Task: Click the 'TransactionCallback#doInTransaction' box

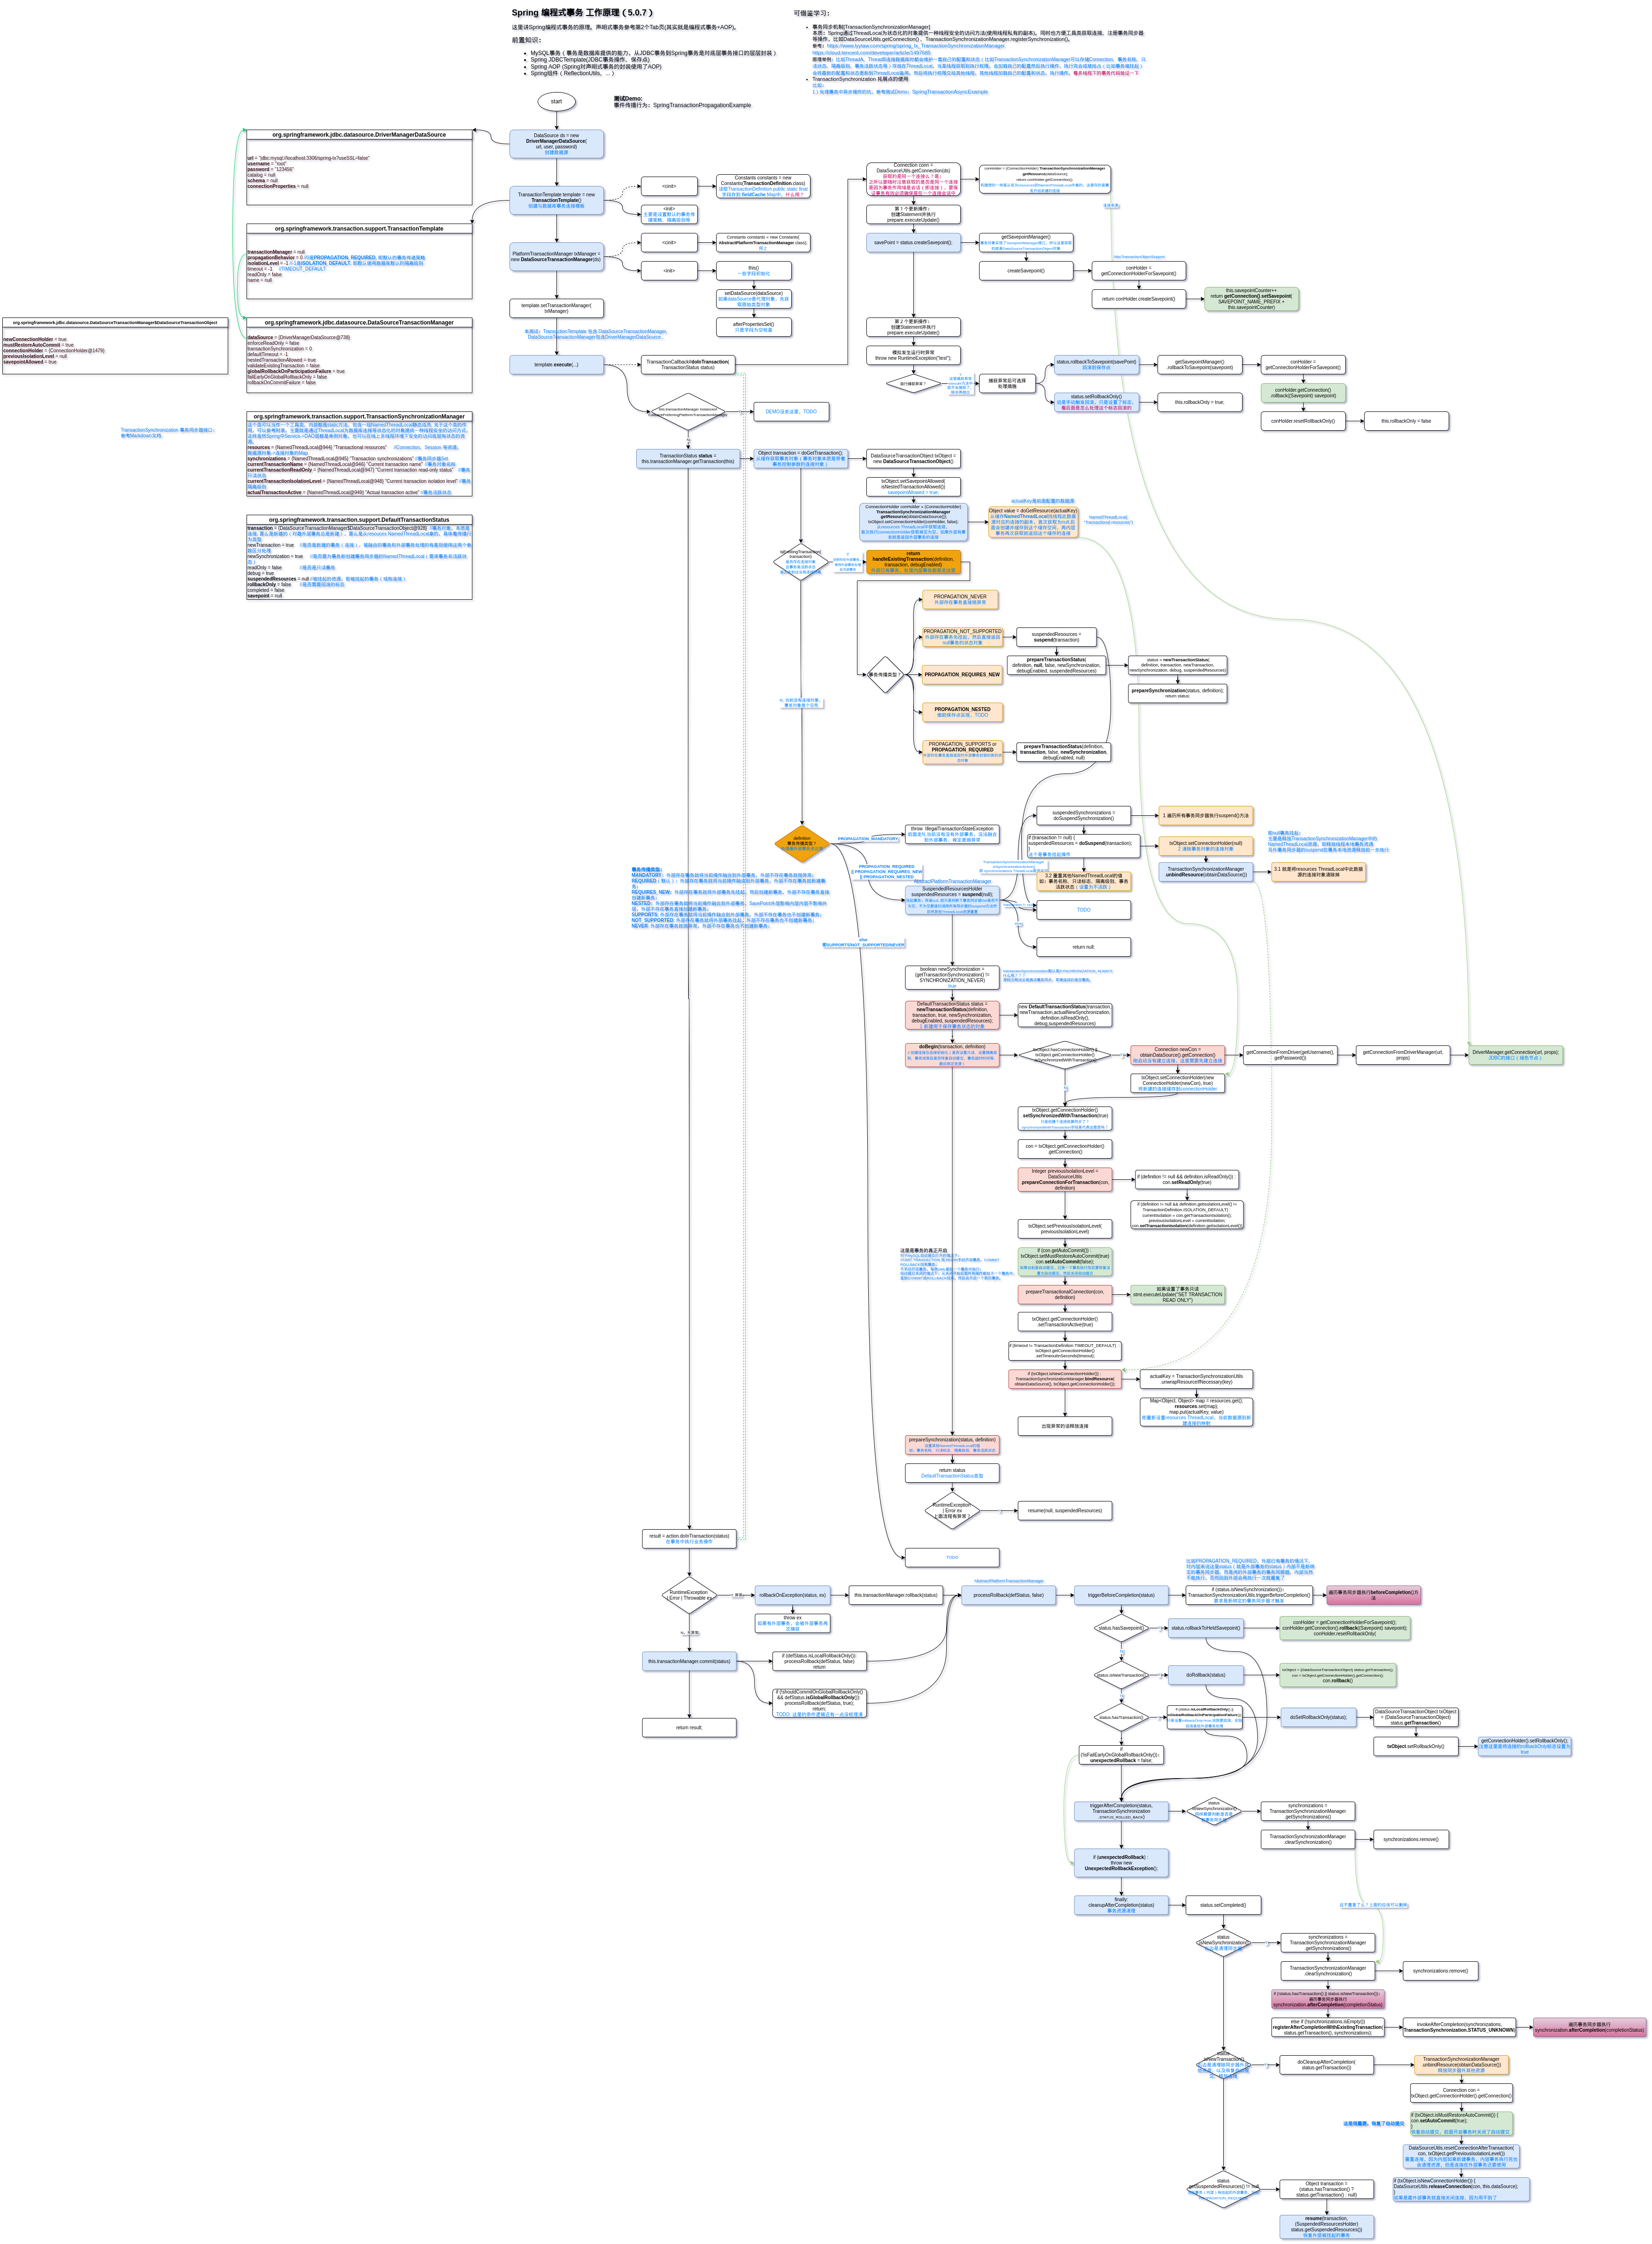Action: click(x=687, y=365)
